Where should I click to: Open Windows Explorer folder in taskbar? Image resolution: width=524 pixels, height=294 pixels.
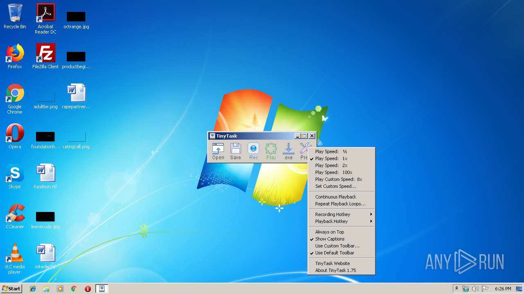[x=46, y=289]
